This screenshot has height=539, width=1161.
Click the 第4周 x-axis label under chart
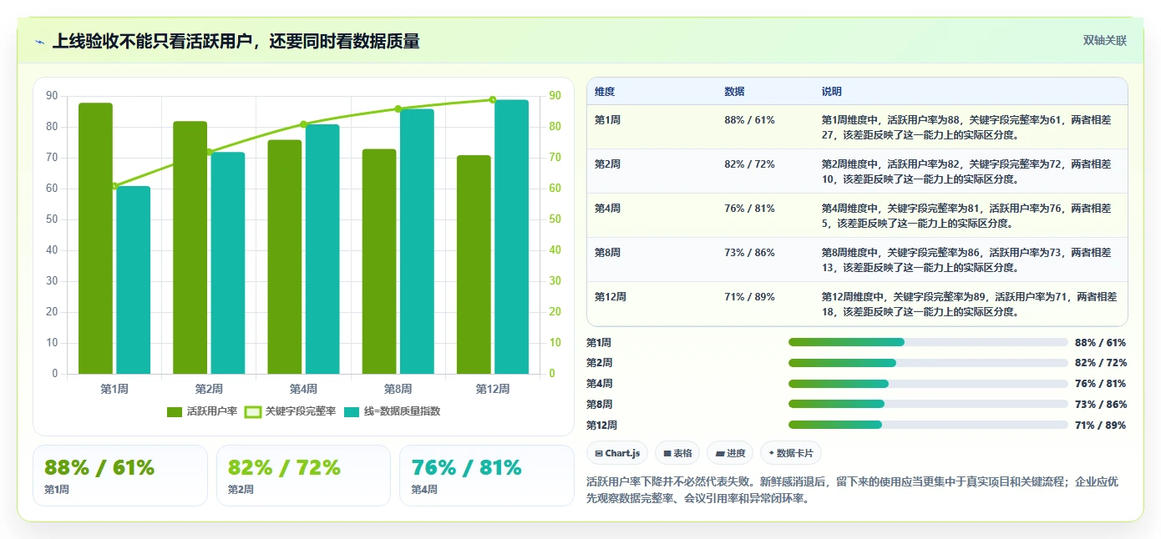(303, 389)
